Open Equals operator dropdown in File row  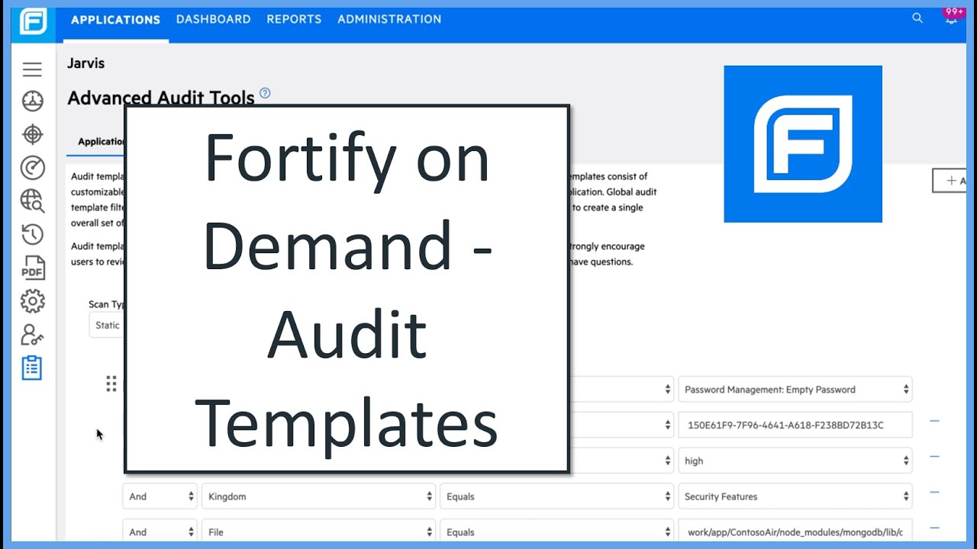click(x=556, y=532)
